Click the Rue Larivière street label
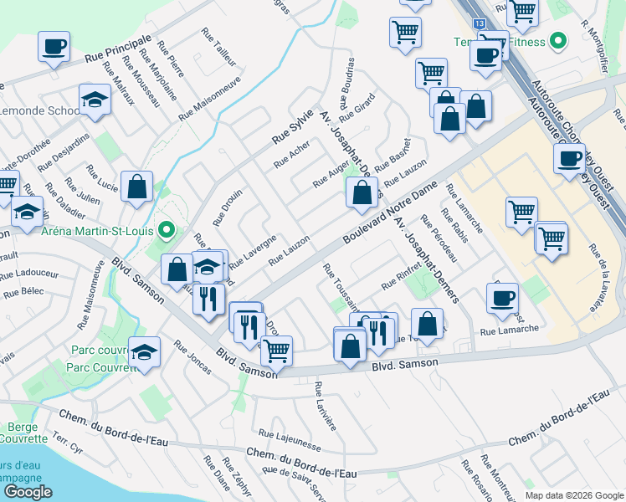The width and height of the screenshot is (626, 502). pos(326,407)
